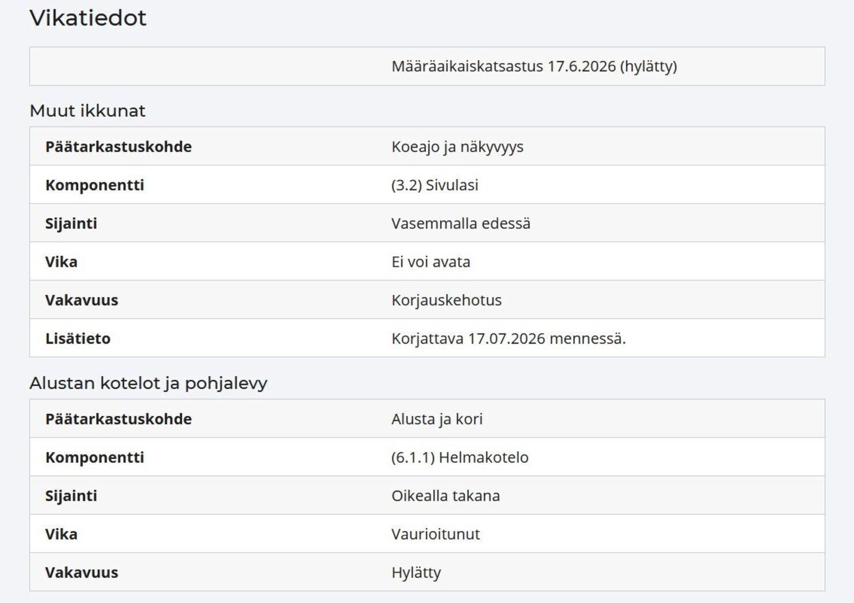Click the Sijainti label beside Oikealla takana
Viewport: 854px width, 603px height.
click(x=71, y=496)
